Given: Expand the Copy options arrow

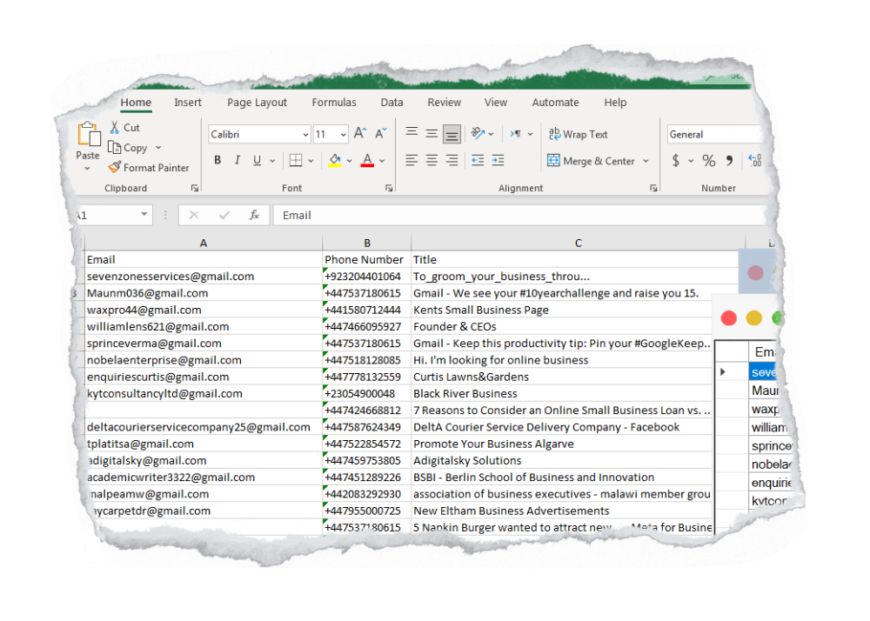Looking at the screenshot, I should coord(158,148).
